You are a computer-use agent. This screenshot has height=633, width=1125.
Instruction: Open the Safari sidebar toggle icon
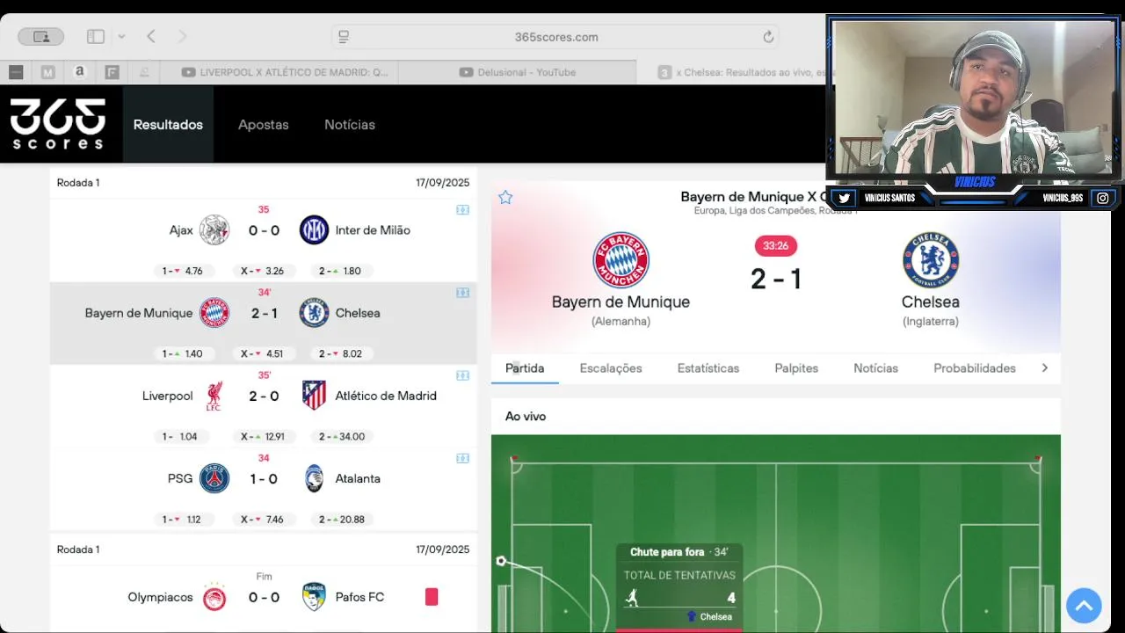(x=96, y=36)
